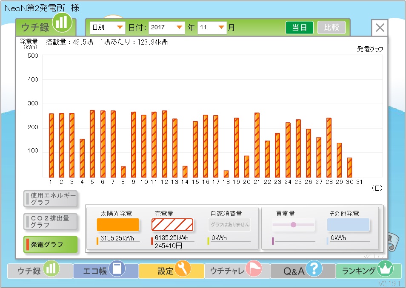Click the V2.19.1 version label
Screen dimensions: 406x288
coord(389,283)
